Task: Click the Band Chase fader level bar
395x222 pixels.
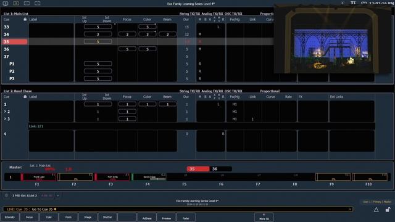Action: coord(158,179)
